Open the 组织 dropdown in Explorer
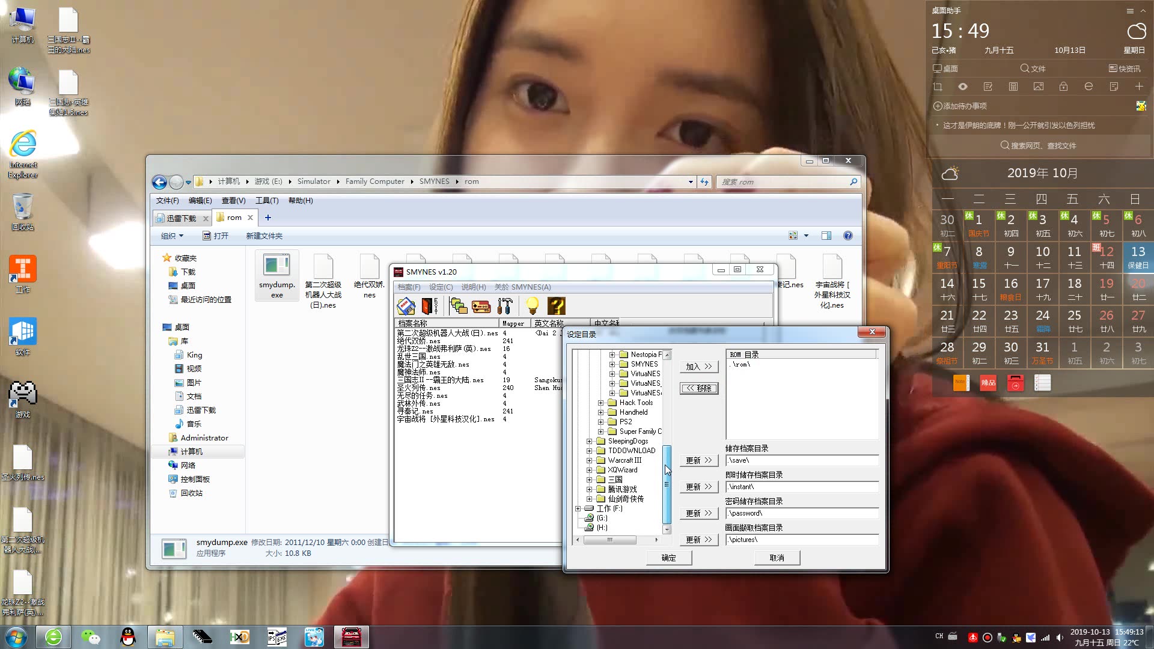The height and width of the screenshot is (649, 1154). click(x=172, y=236)
